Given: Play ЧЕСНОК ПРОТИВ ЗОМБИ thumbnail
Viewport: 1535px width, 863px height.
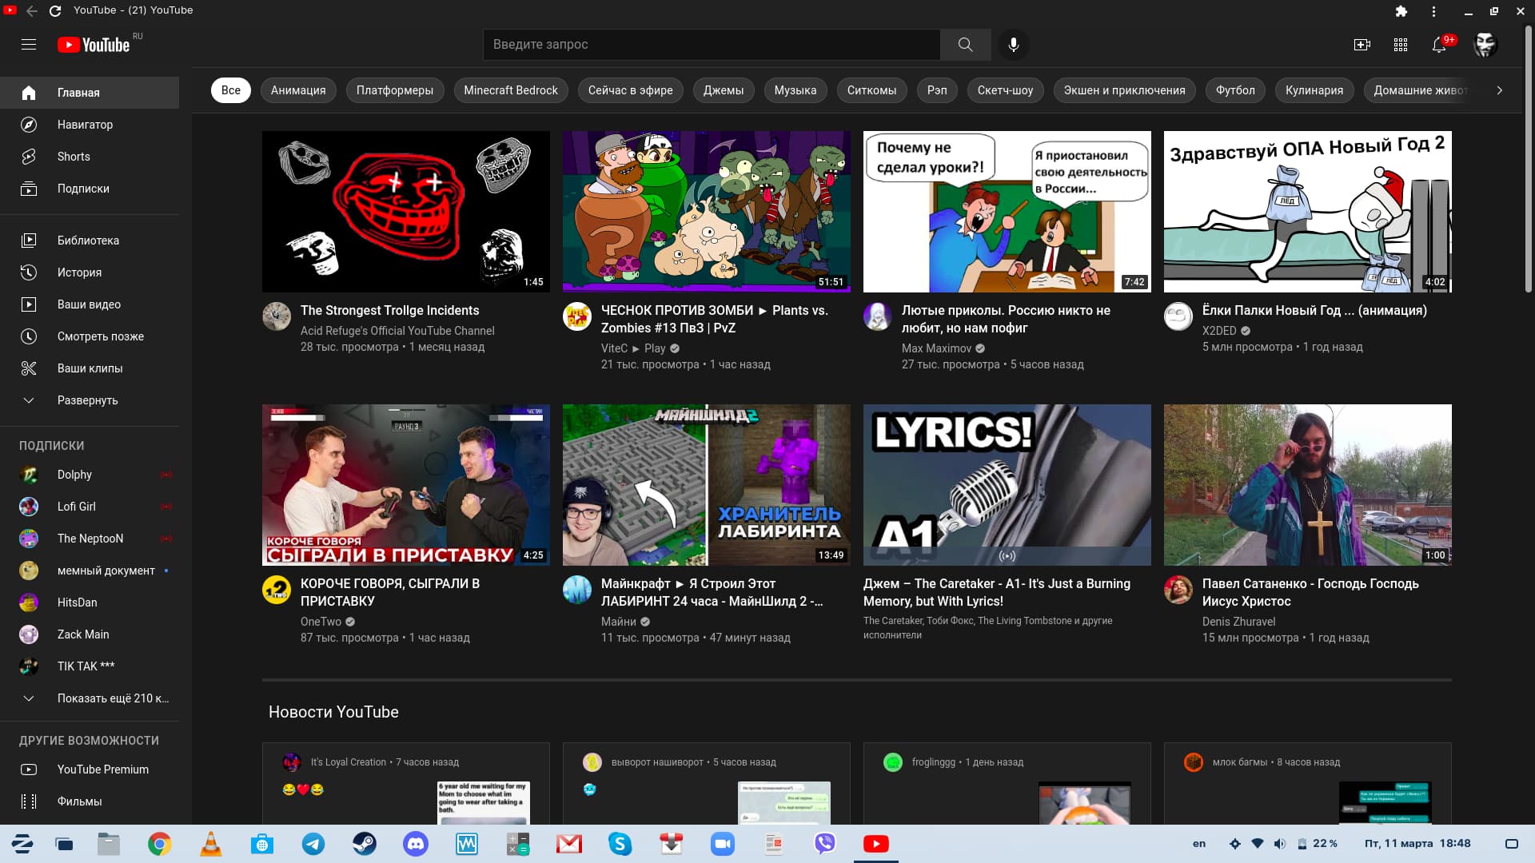Looking at the screenshot, I should (x=707, y=212).
